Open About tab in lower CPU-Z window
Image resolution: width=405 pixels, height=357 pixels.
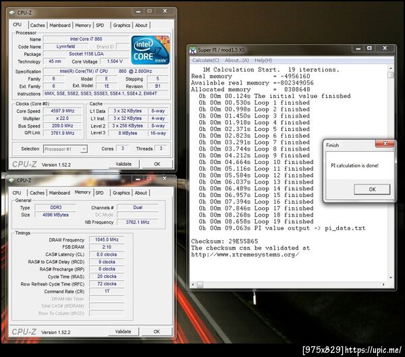(x=141, y=193)
